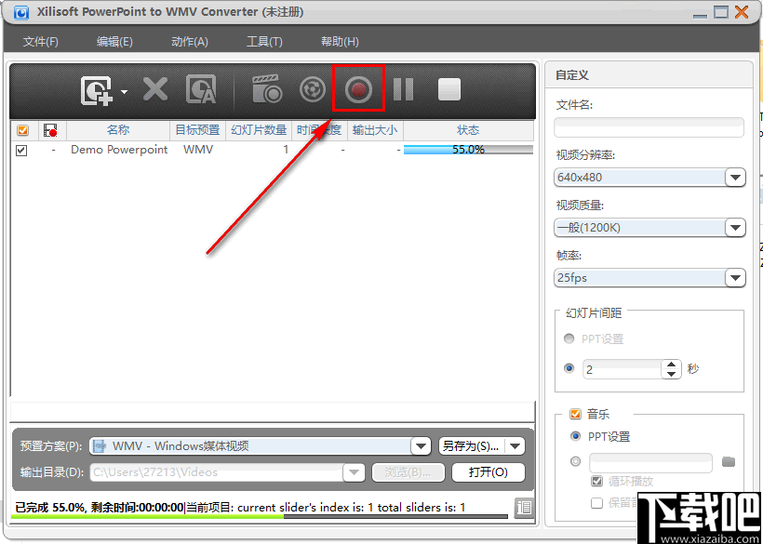Click the folder icon beside the music path field
763x544 pixels.
(729, 460)
